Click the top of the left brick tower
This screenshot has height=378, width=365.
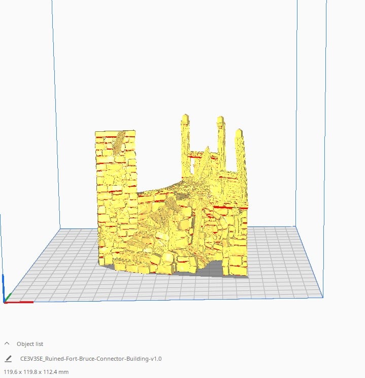click(x=116, y=135)
